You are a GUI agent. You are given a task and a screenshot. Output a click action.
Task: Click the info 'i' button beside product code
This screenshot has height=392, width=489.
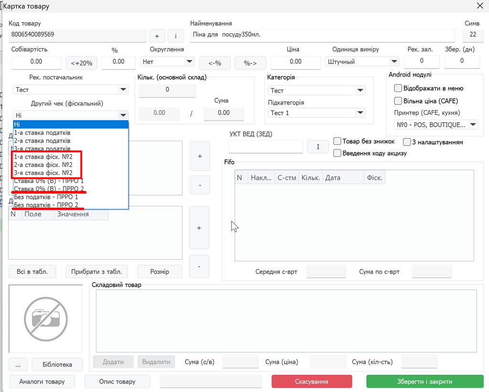click(x=176, y=36)
